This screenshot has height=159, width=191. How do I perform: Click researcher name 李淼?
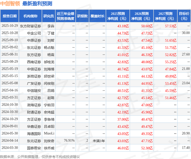pyautogui.click(x=51, y=26)
